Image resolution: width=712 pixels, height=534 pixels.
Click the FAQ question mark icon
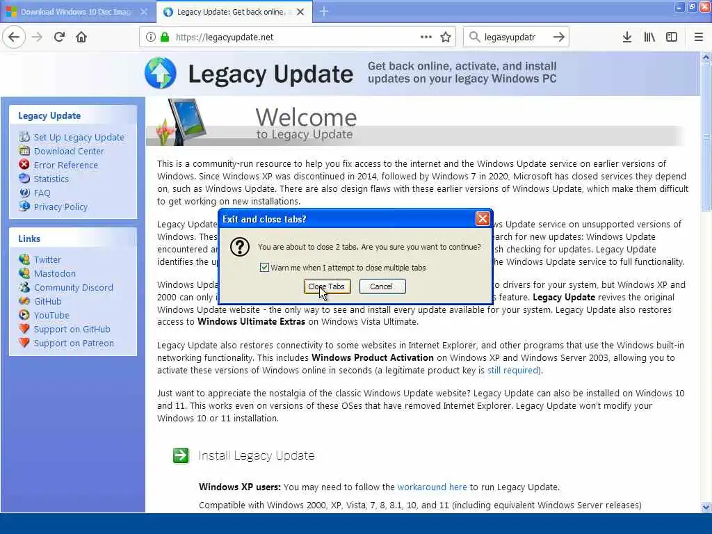pos(24,193)
